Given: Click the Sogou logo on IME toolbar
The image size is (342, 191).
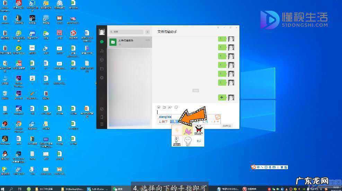Looking at the screenshot, I should (254, 167).
